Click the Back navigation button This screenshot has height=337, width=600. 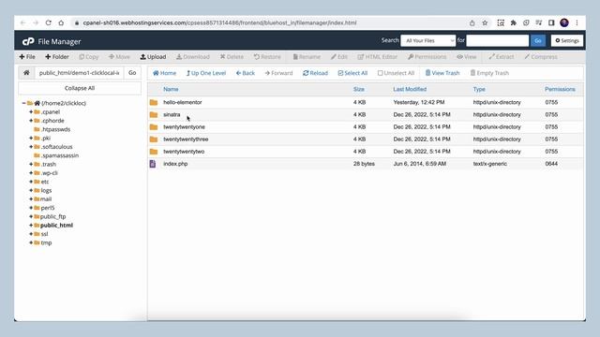[x=246, y=73]
